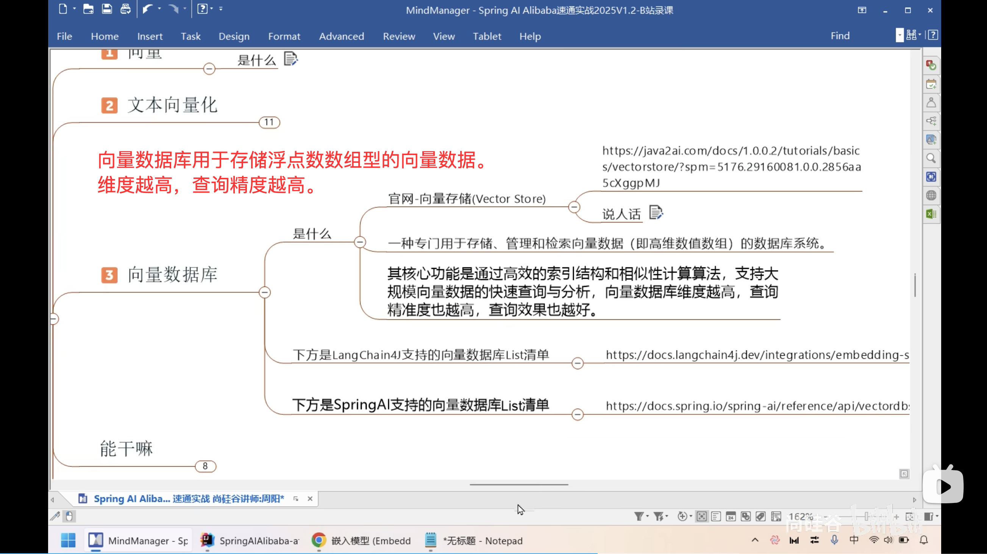Image resolution: width=987 pixels, height=554 pixels.
Task: Expand the node numbered 8 beside 能干嘛
Action: pos(206,466)
